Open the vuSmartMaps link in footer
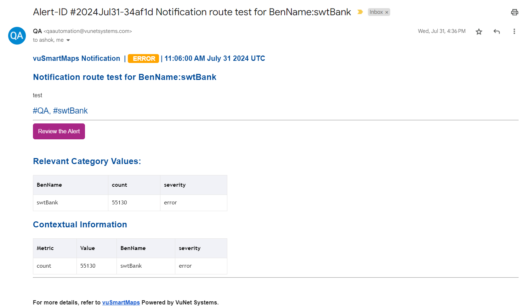Viewport: 523px width, 308px height. (x=121, y=302)
